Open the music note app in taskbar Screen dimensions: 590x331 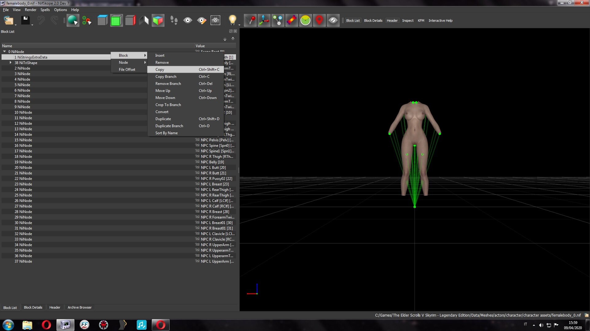tap(141, 325)
